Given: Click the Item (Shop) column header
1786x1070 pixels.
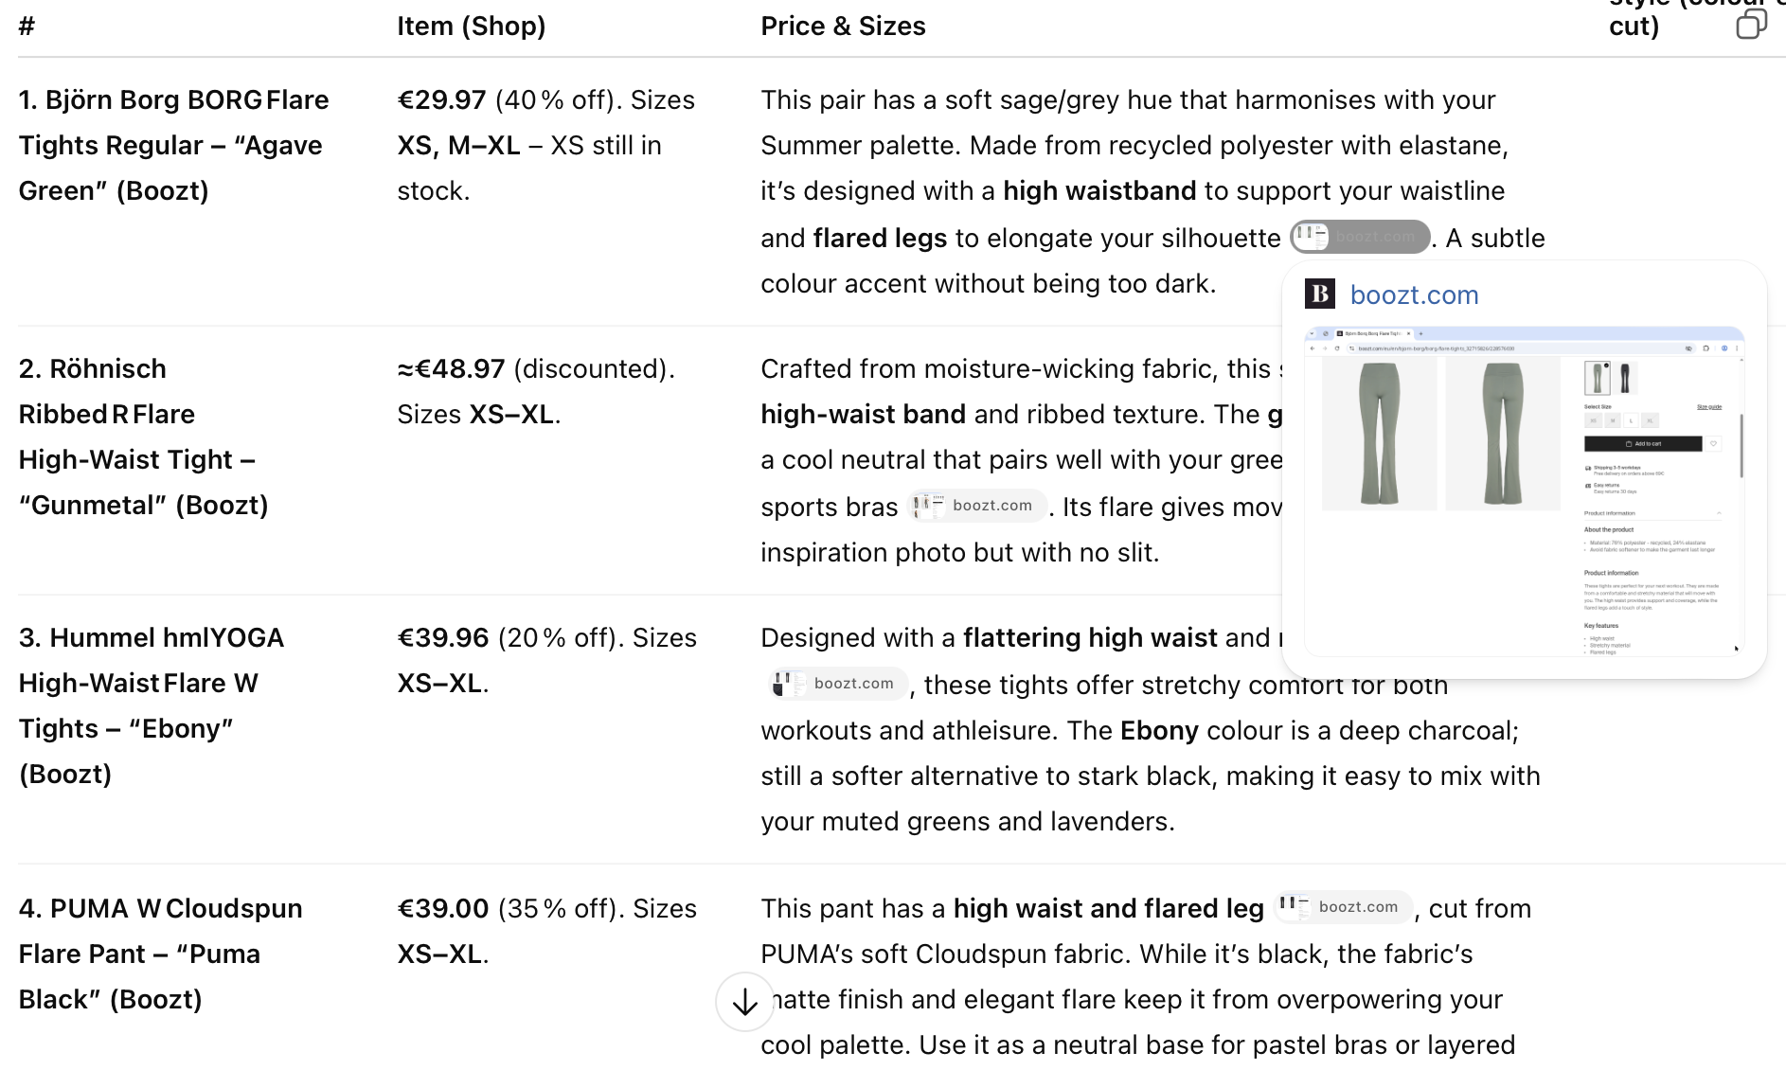Looking at the screenshot, I should pos(472,27).
